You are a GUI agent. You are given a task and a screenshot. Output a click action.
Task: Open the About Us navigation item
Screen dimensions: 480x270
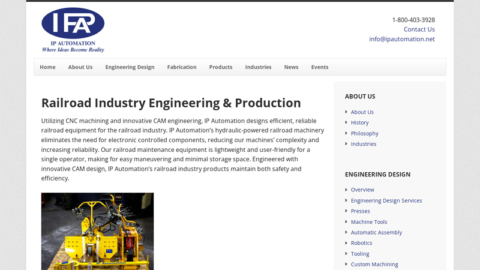80,67
